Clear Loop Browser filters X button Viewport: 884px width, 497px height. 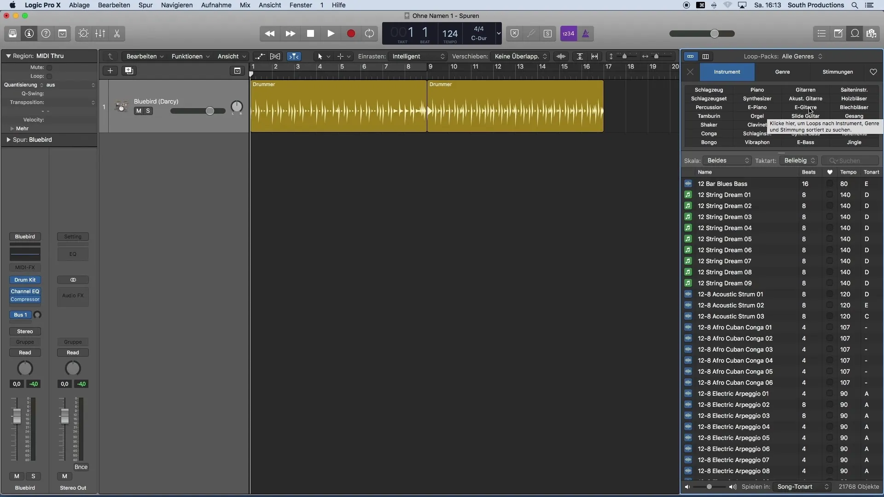690,72
